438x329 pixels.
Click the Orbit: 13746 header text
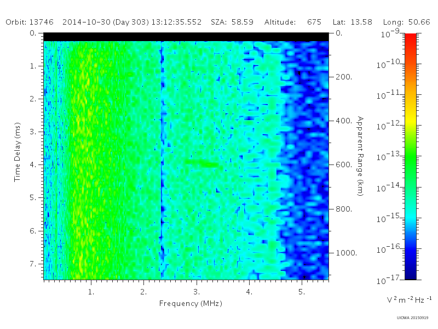[30, 22]
